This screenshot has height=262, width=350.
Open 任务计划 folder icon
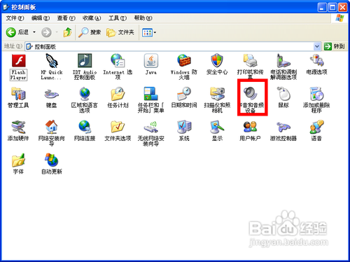118,94
